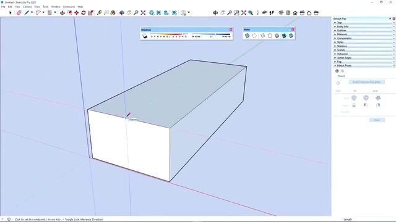396x222 pixels.
Task: Open the Extension Manager
Action: tap(174, 13)
